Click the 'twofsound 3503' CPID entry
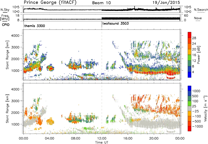 [115, 24]
